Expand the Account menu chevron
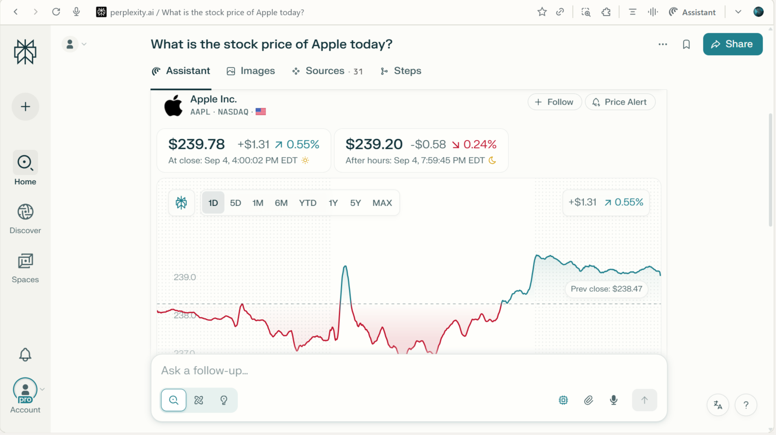 (x=42, y=389)
